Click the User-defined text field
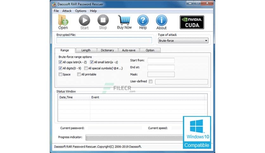Image resolution: width=265 pixels, height=153 pixels. (x=182, y=82)
